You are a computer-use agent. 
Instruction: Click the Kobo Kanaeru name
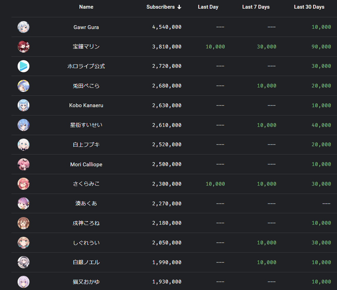point(86,105)
